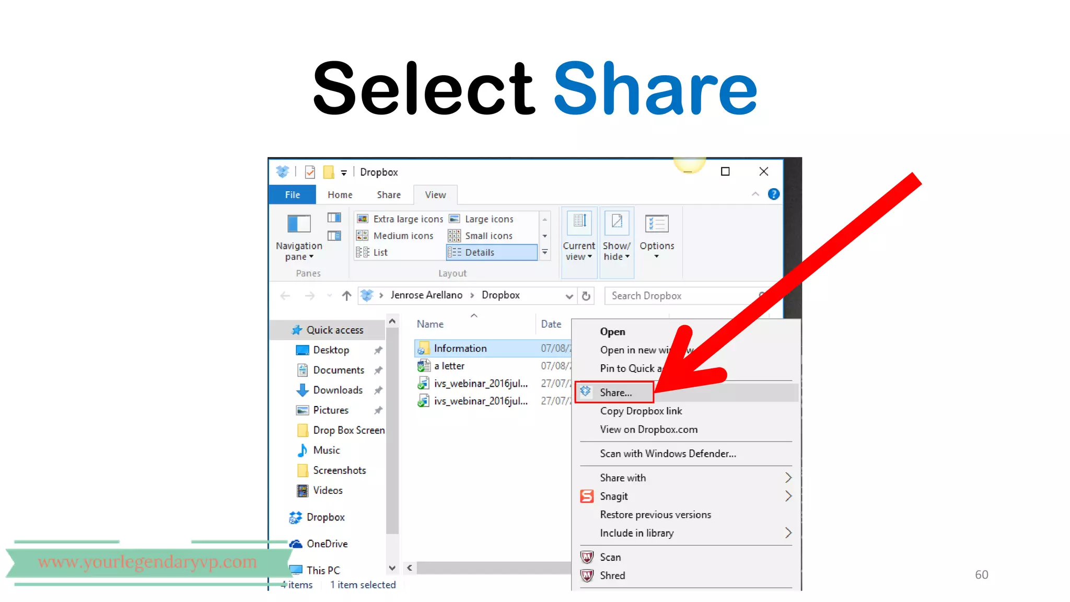Viewport: 1070px width, 602px height.
Task: Click the New folder quick access icon
Action: [x=328, y=171]
